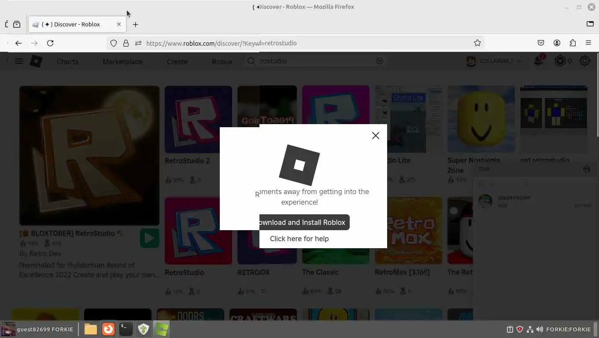Open COLLABVM profile avatar
599x338 pixels.
point(471,61)
